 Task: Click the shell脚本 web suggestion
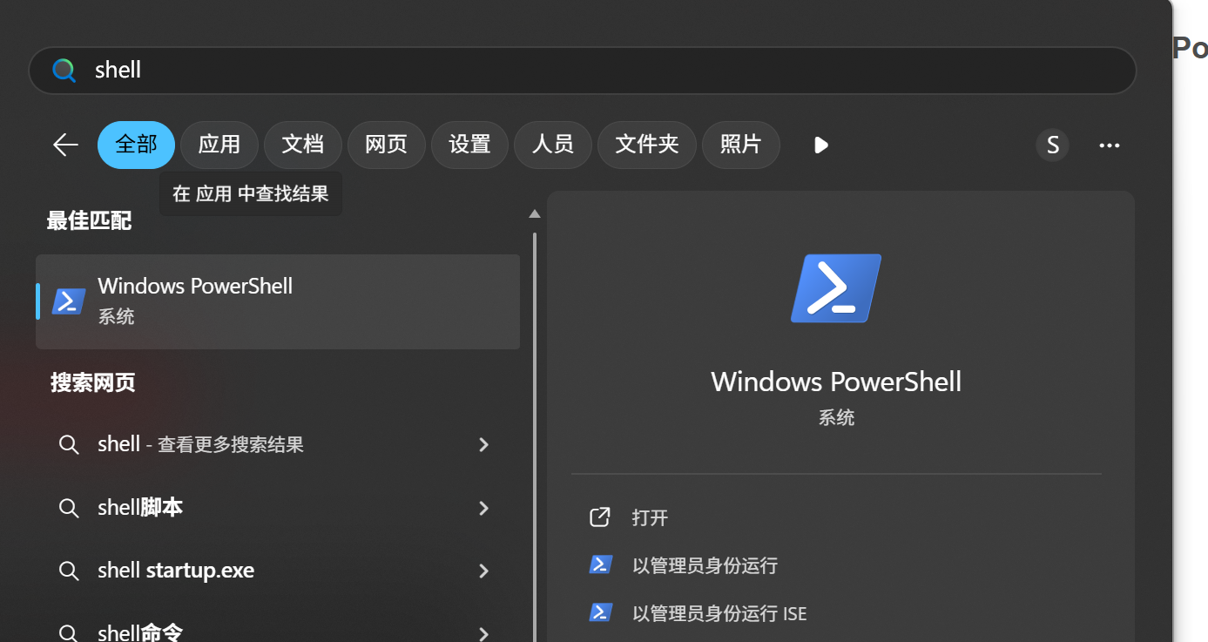click(x=278, y=508)
